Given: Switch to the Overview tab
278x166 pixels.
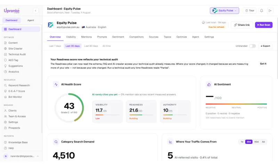Looking at the screenshot, I should [x=55, y=37].
